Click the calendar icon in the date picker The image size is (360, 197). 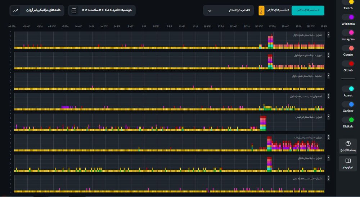click(74, 10)
